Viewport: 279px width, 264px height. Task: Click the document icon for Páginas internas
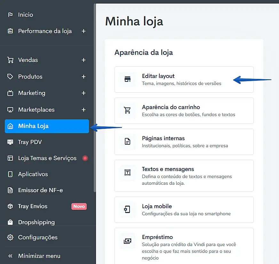[x=128, y=141]
